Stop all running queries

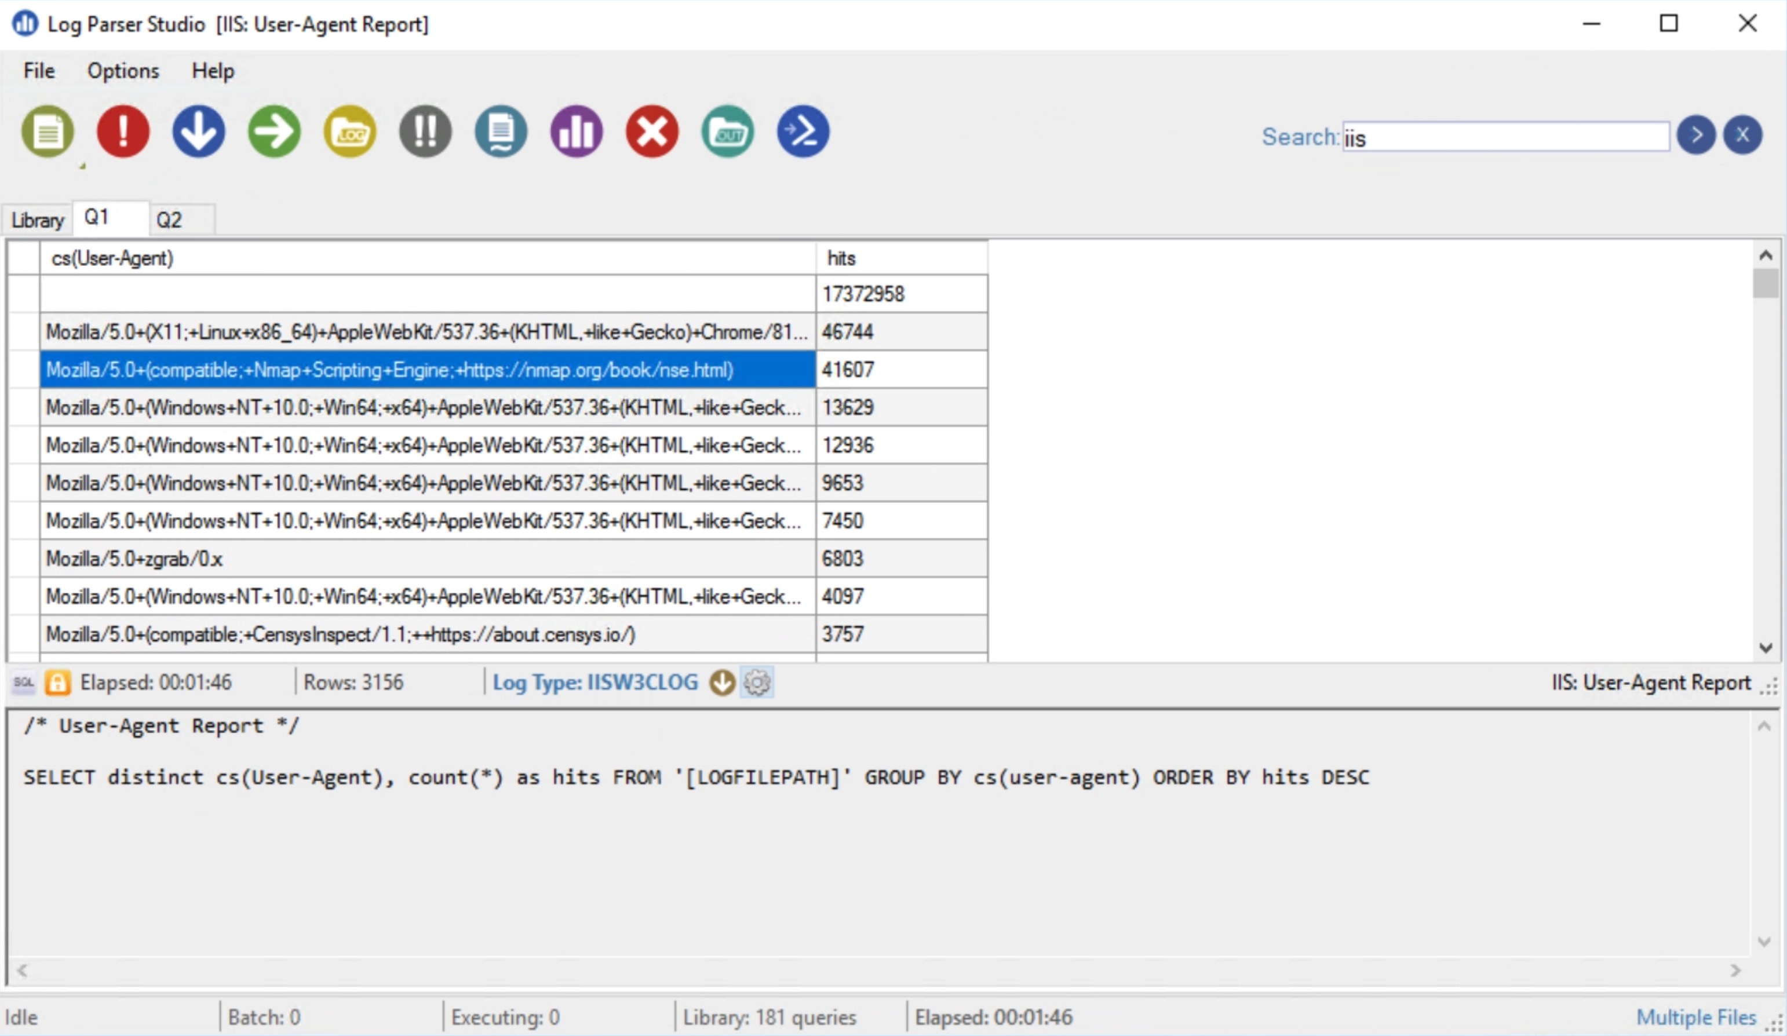(425, 131)
